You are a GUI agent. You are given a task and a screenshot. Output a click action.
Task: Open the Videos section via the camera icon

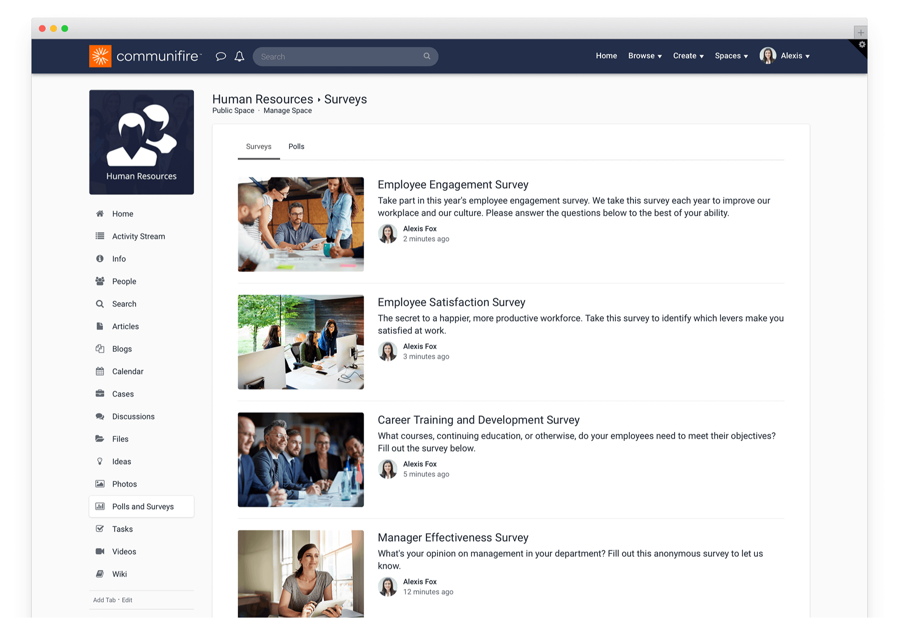pos(100,551)
